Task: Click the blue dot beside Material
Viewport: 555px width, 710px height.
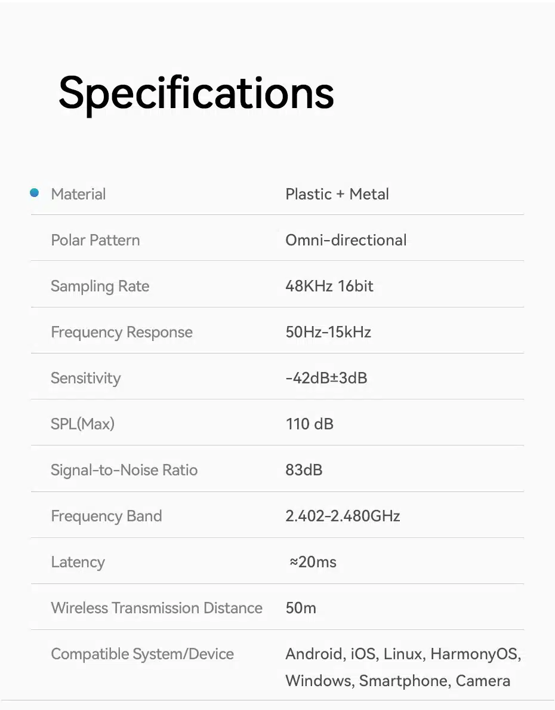Action: tap(35, 193)
